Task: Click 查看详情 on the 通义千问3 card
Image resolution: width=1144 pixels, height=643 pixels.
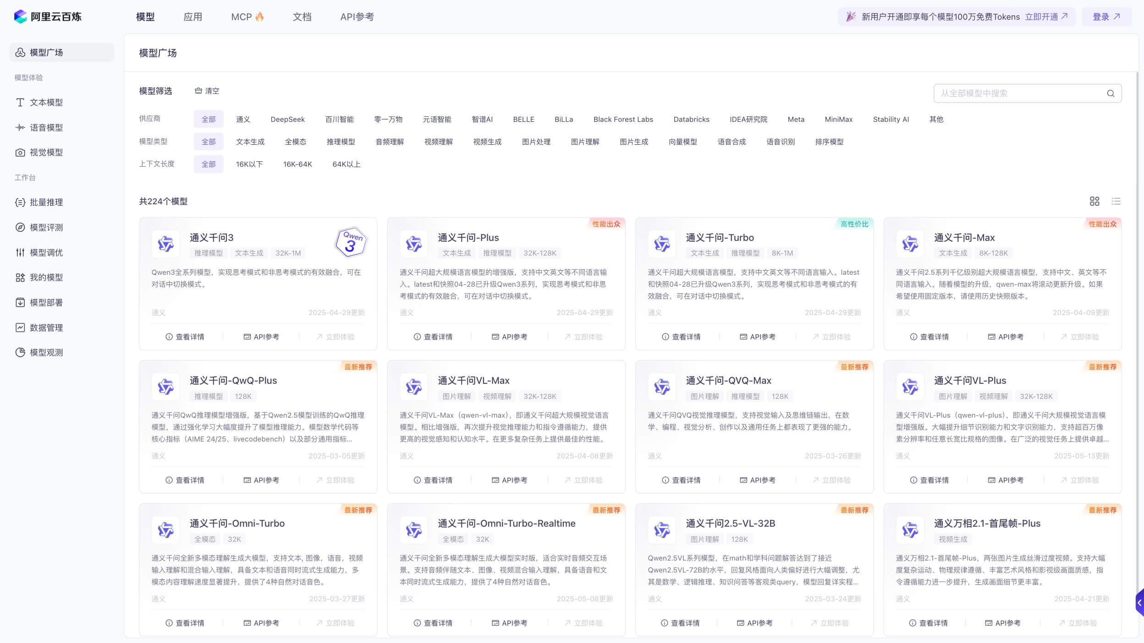Action: click(x=185, y=337)
